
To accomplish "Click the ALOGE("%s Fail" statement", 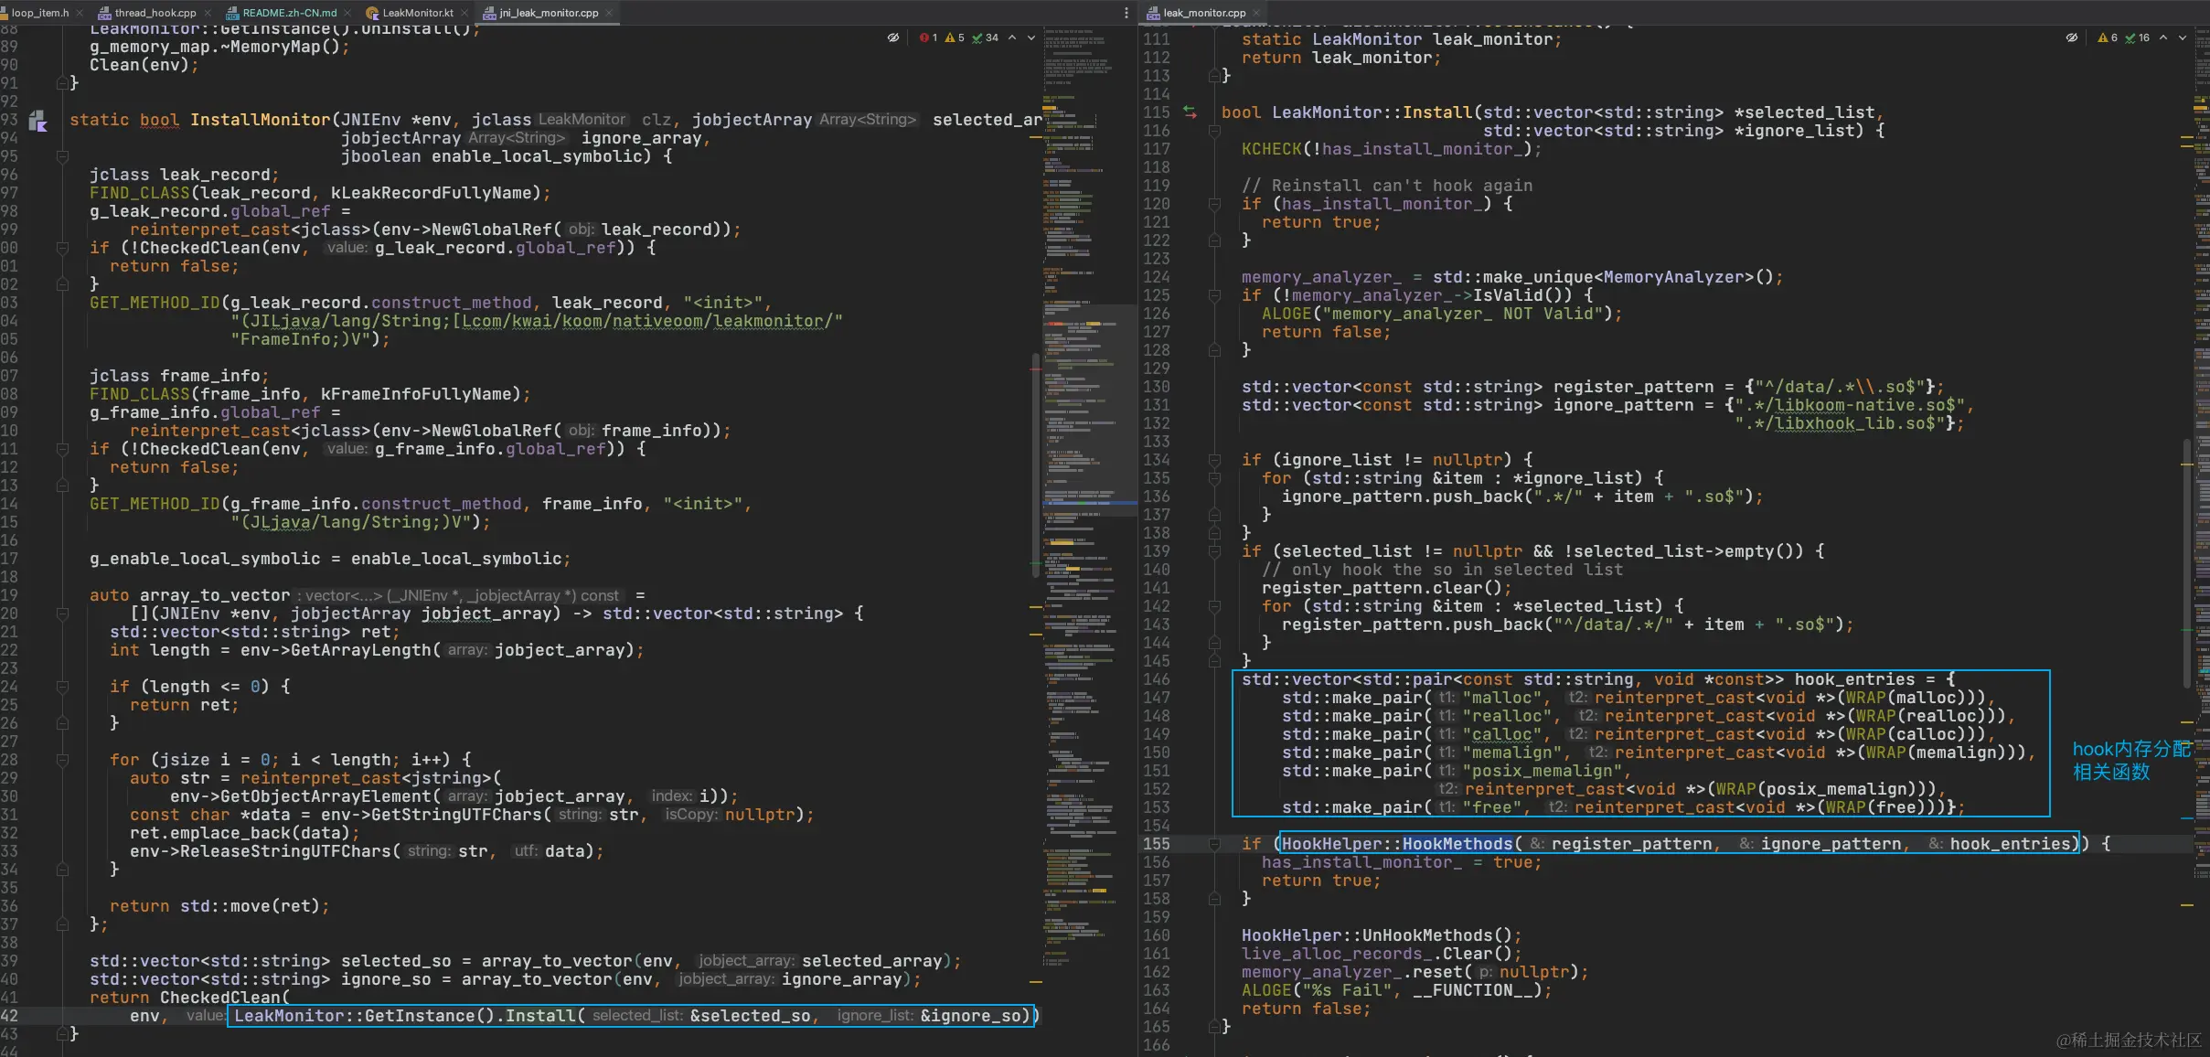I will tap(1396, 990).
